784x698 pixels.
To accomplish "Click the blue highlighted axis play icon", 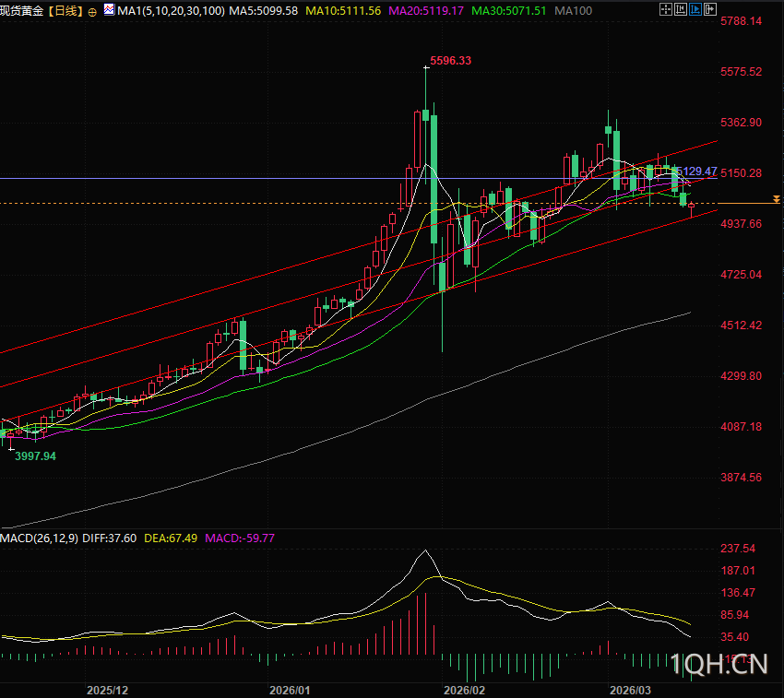I will (695, 9).
